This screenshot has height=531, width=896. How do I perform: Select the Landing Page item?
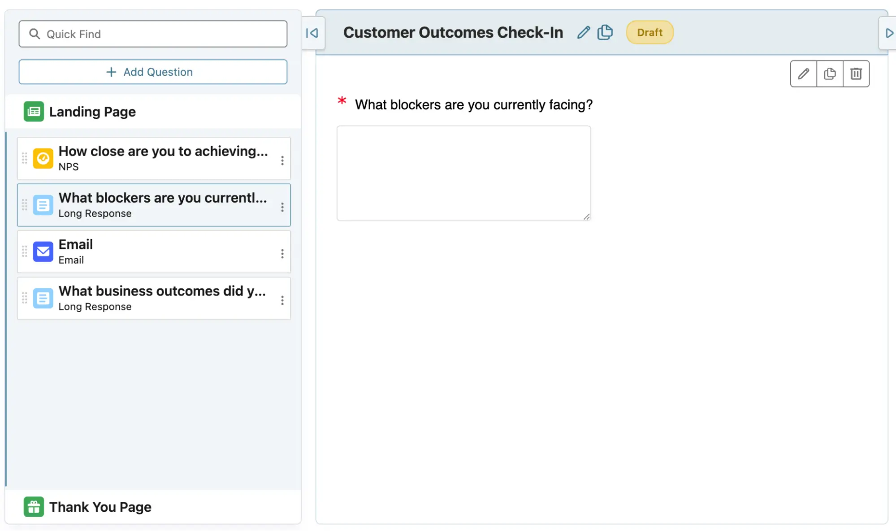(92, 112)
